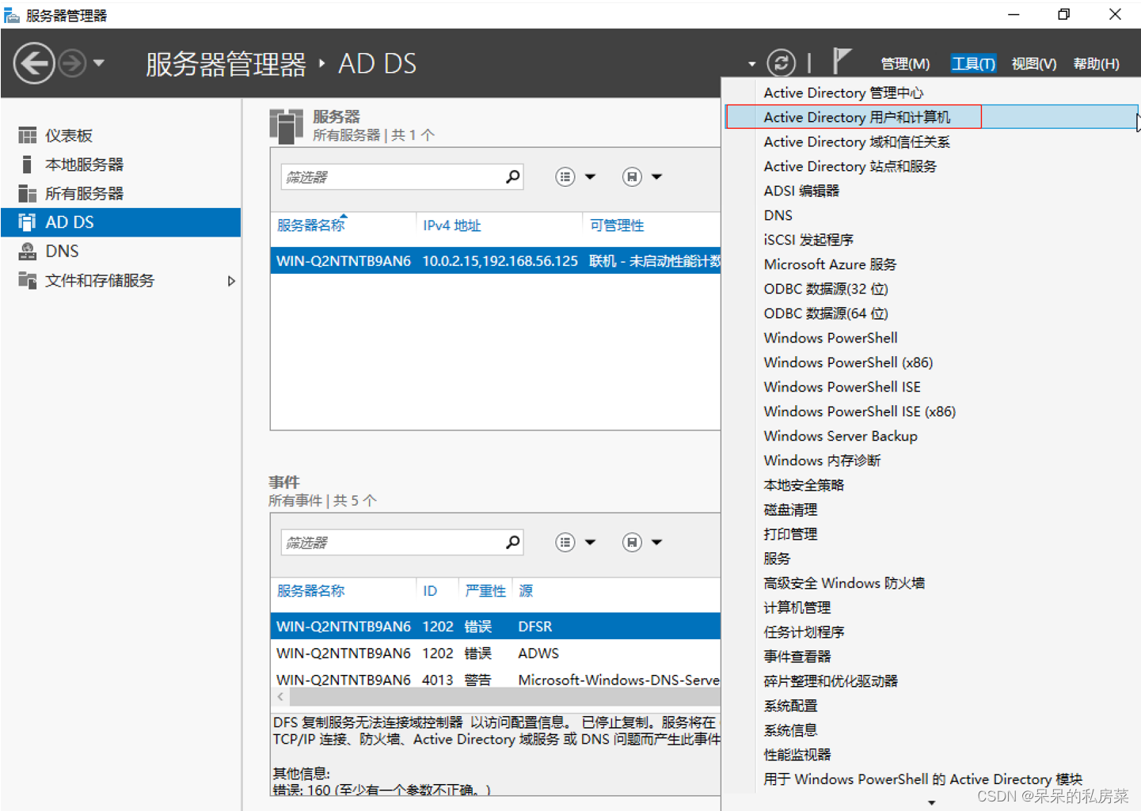Sort servers by 服务器名称 column
The width and height of the screenshot is (1141, 811).
[x=311, y=225]
